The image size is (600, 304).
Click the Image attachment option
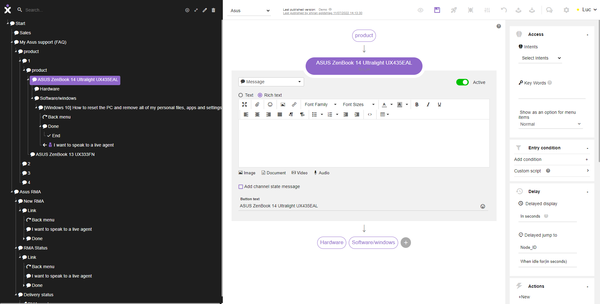pos(247,173)
